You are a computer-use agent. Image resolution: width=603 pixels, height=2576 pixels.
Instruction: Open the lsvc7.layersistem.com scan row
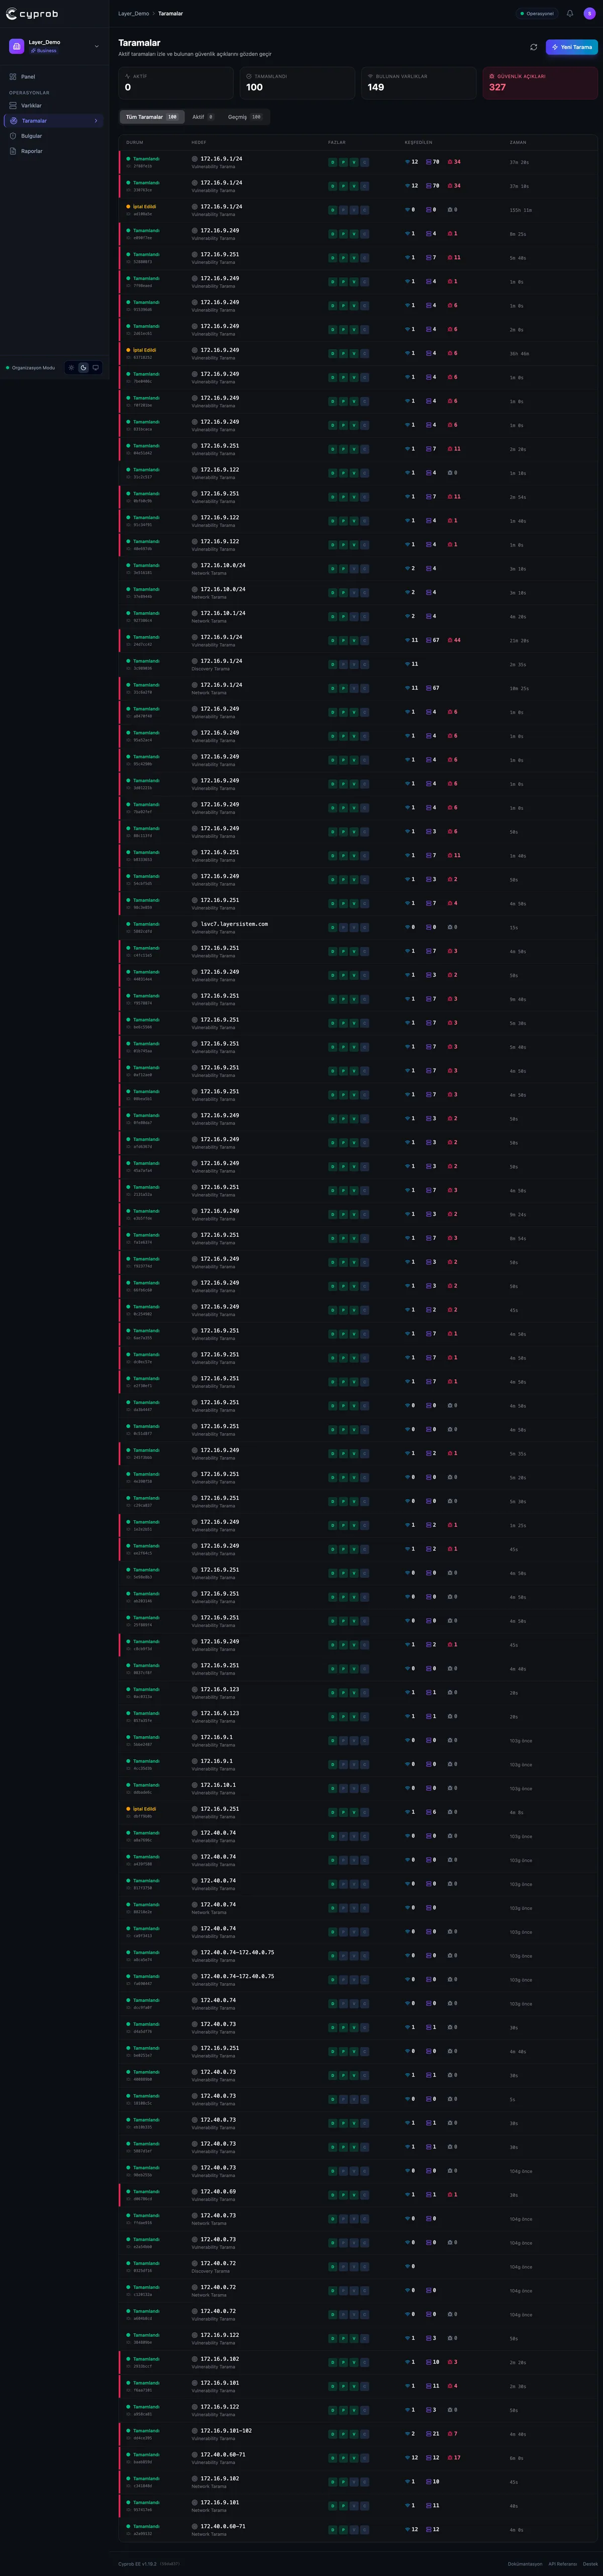pos(358,928)
